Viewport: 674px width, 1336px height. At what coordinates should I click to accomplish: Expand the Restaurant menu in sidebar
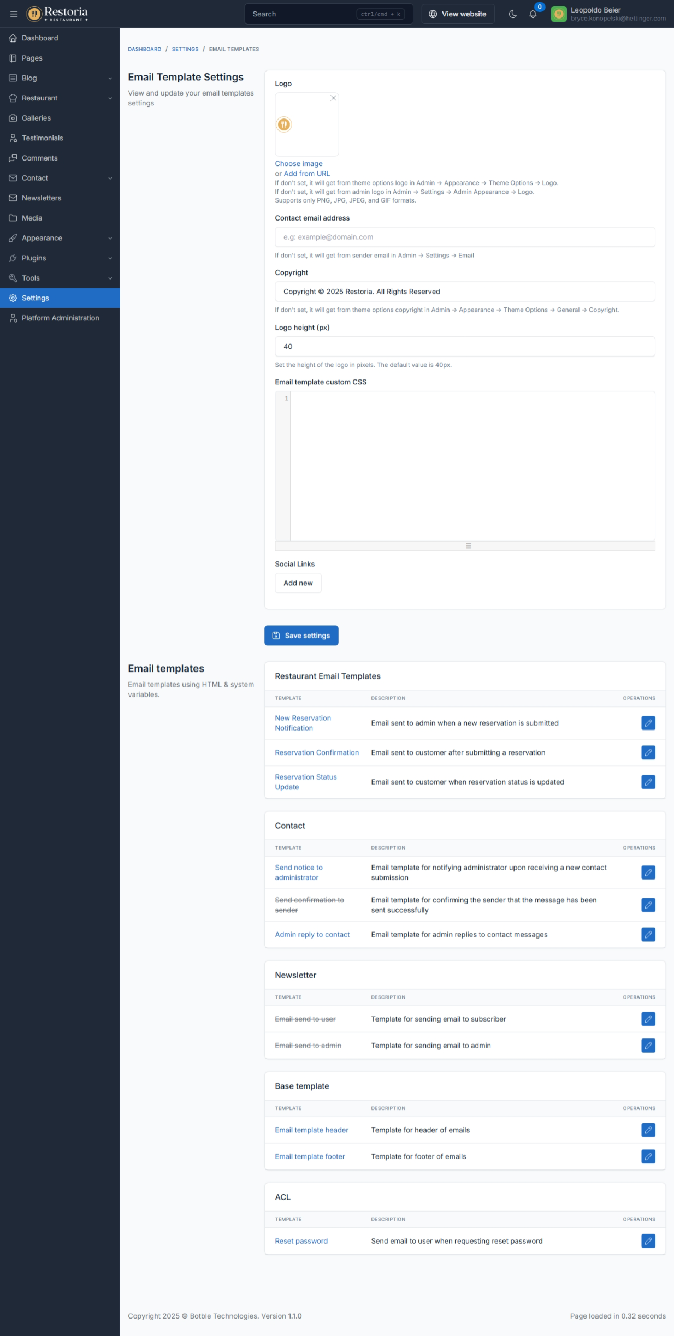point(60,98)
